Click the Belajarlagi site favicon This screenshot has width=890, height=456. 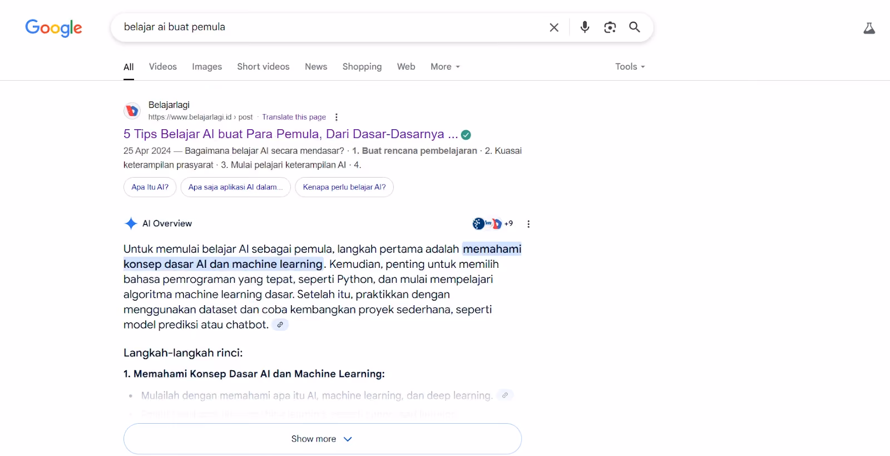coord(132,111)
